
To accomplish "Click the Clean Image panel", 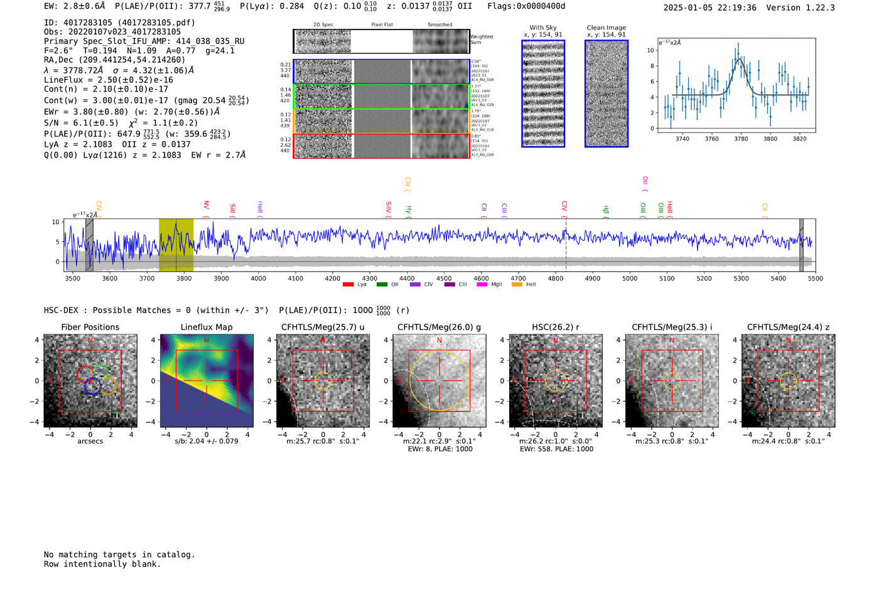I will 607,93.
